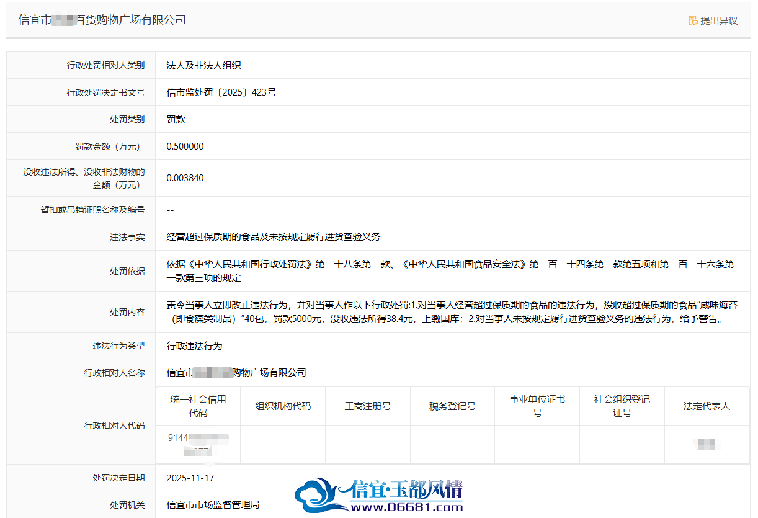
Task: Select the company name in 行政相对人名称 row
Action: (x=237, y=373)
